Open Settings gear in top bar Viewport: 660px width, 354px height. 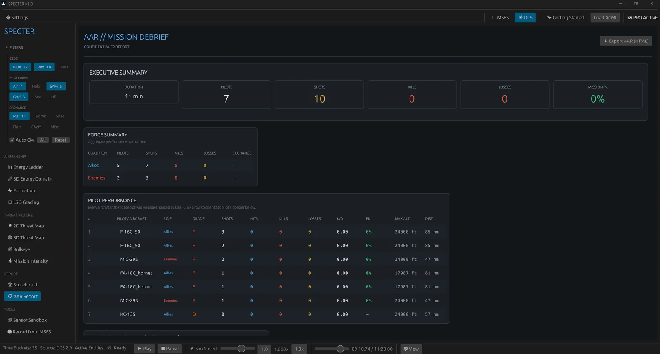[x=17, y=18]
